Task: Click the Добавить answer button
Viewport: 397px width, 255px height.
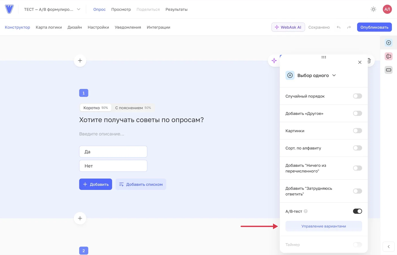Action: point(96,184)
